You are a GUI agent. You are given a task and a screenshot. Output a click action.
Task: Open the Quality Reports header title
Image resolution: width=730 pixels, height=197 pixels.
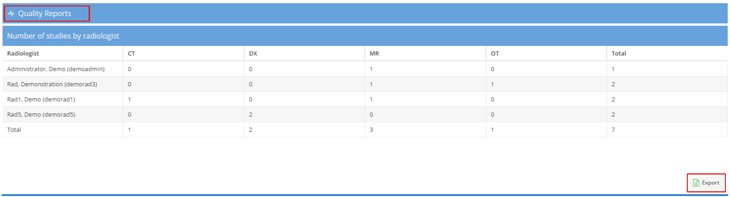click(x=45, y=14)
